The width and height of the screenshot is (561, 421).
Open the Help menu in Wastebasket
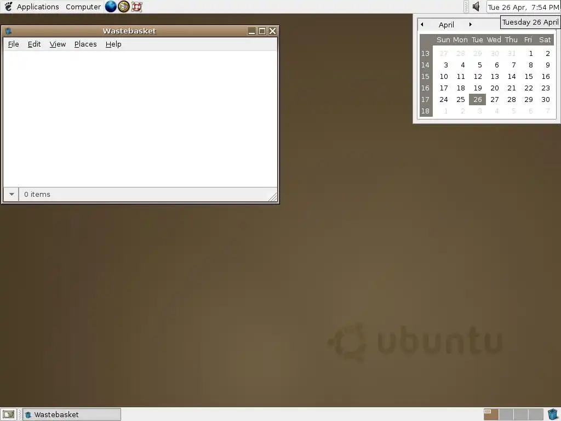[x=113, y=44]
